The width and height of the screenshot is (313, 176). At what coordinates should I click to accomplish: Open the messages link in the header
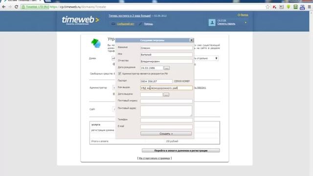tap(125, 24)
